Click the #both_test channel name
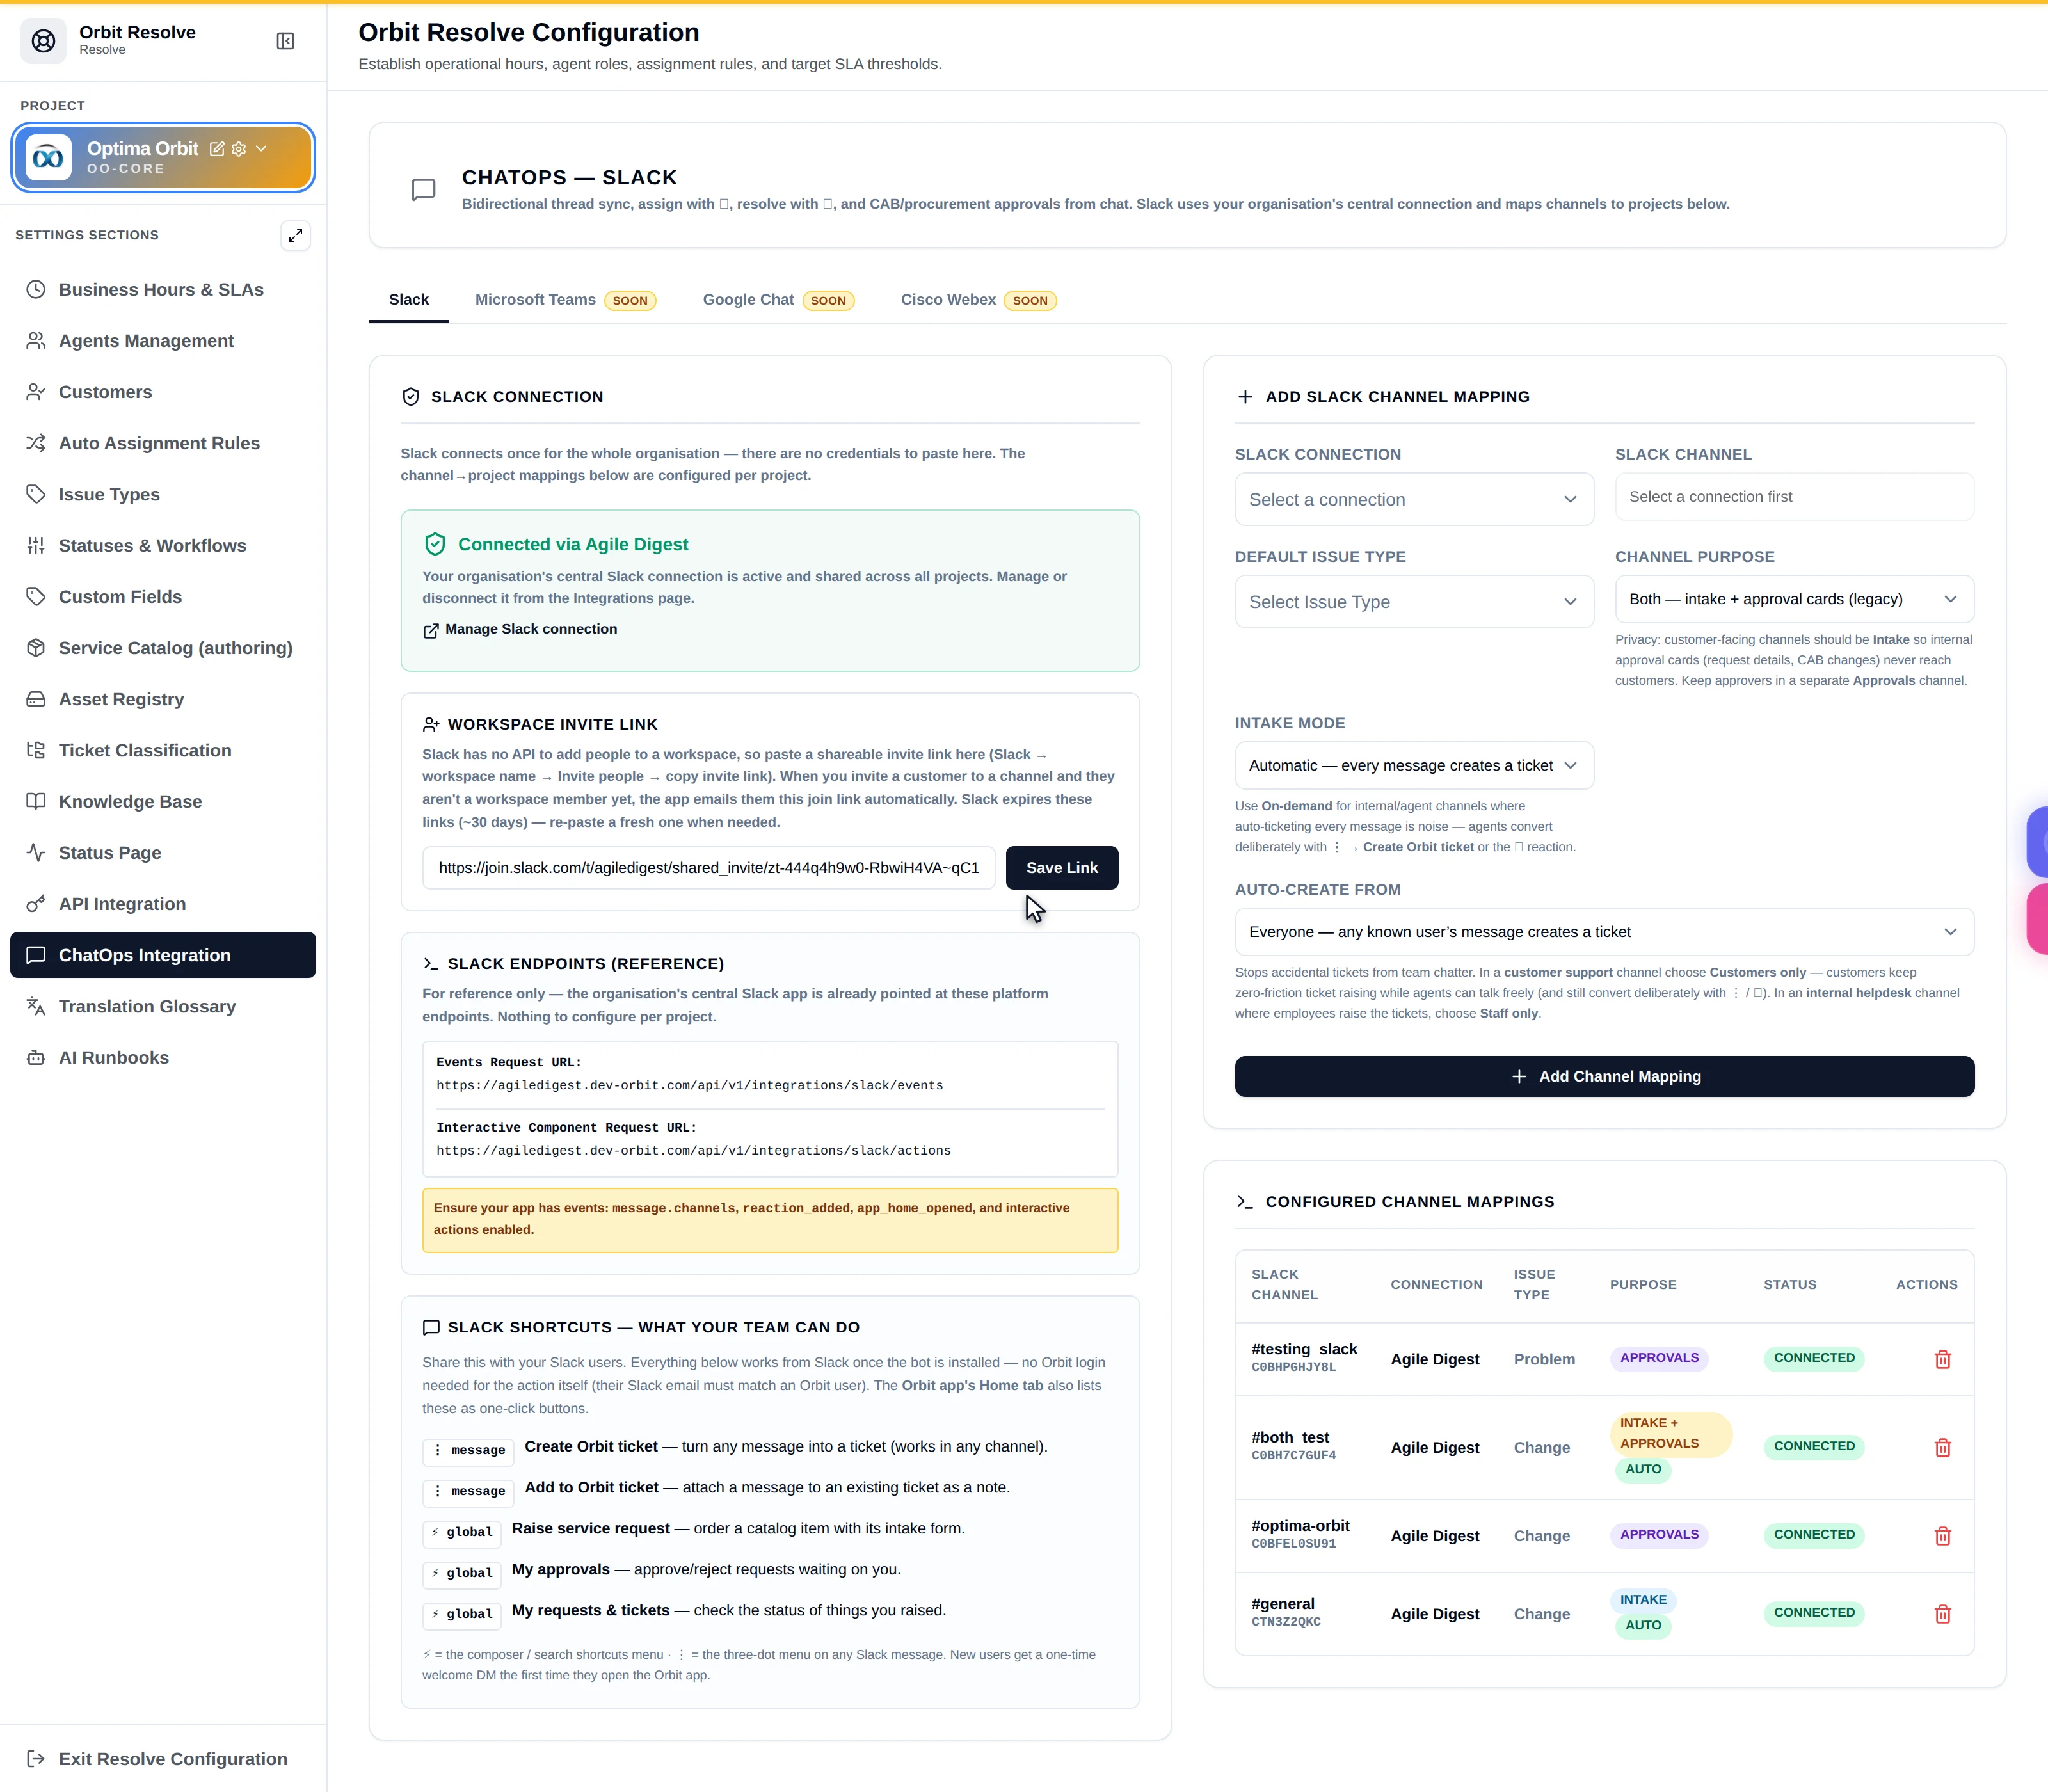 tap(1290, 1438)
